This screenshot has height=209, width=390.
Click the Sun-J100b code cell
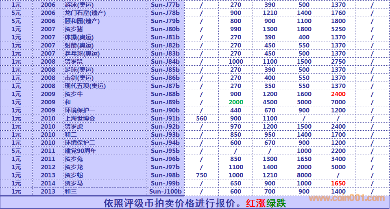tap(165, 192)
